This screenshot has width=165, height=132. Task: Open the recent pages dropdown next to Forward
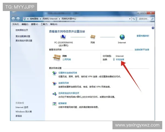click(21, 19)
